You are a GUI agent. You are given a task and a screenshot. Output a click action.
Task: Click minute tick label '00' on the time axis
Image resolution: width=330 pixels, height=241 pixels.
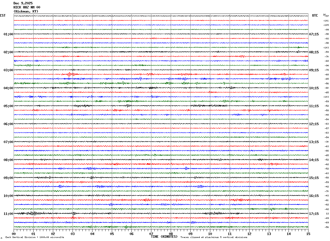pyautogui.click(x=14, y=234)
